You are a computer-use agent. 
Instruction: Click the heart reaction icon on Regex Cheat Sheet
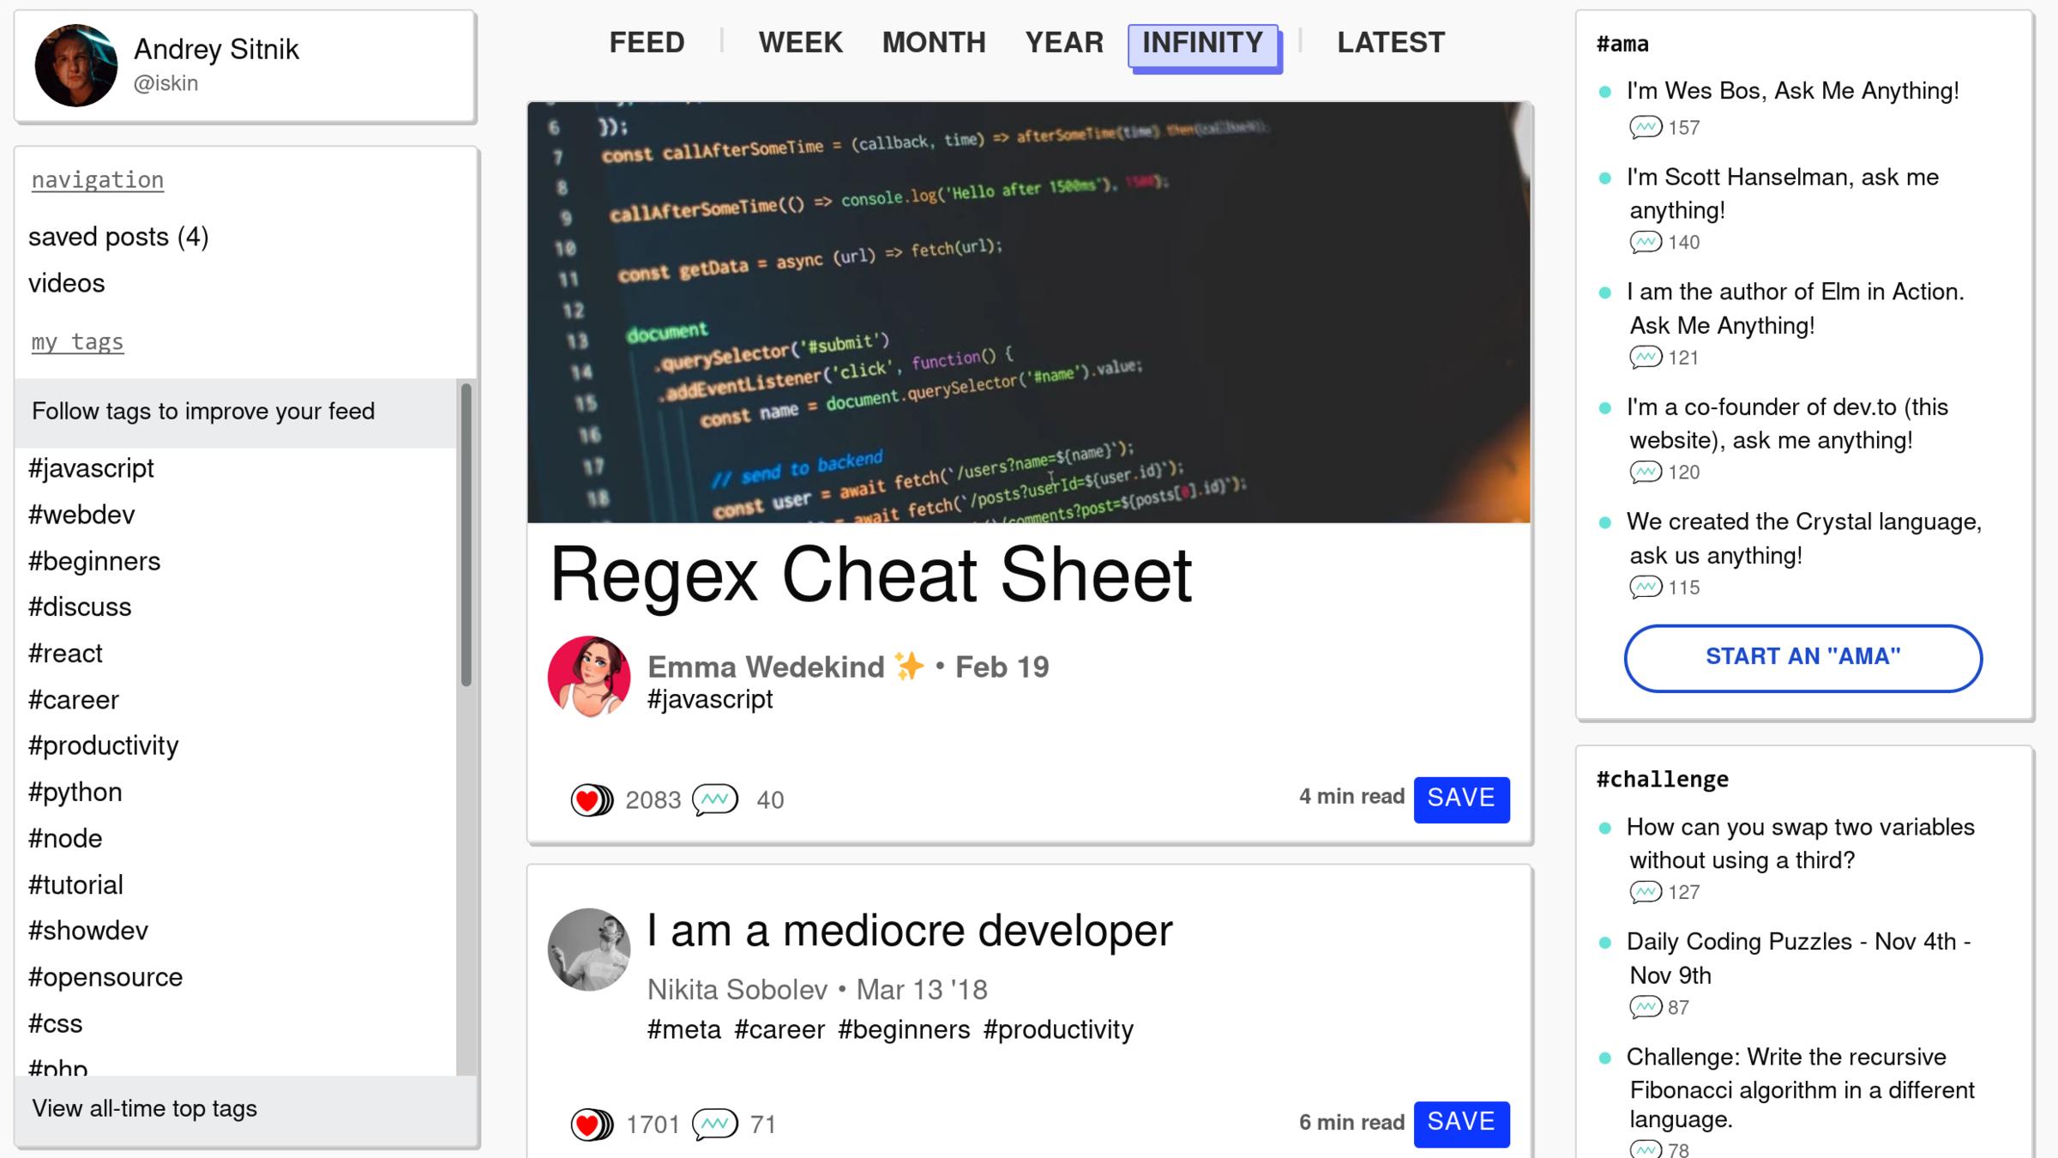point(592,800)
